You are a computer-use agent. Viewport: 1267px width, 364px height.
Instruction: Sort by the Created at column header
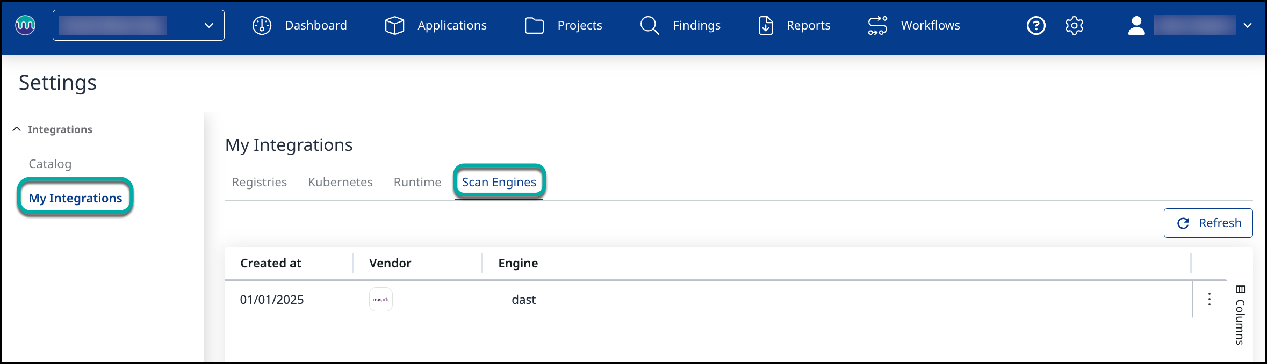271,263
